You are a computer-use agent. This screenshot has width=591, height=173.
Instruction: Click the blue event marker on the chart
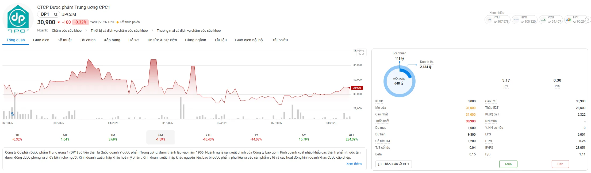(x=13, y=114)
